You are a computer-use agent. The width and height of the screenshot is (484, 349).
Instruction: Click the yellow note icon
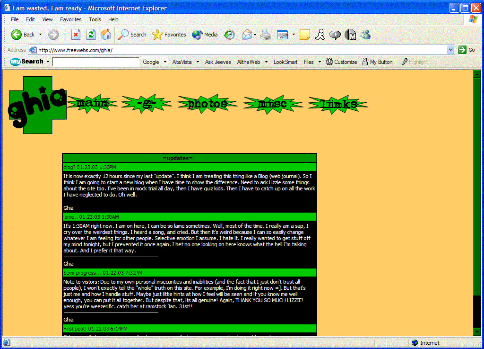[305, 35]
